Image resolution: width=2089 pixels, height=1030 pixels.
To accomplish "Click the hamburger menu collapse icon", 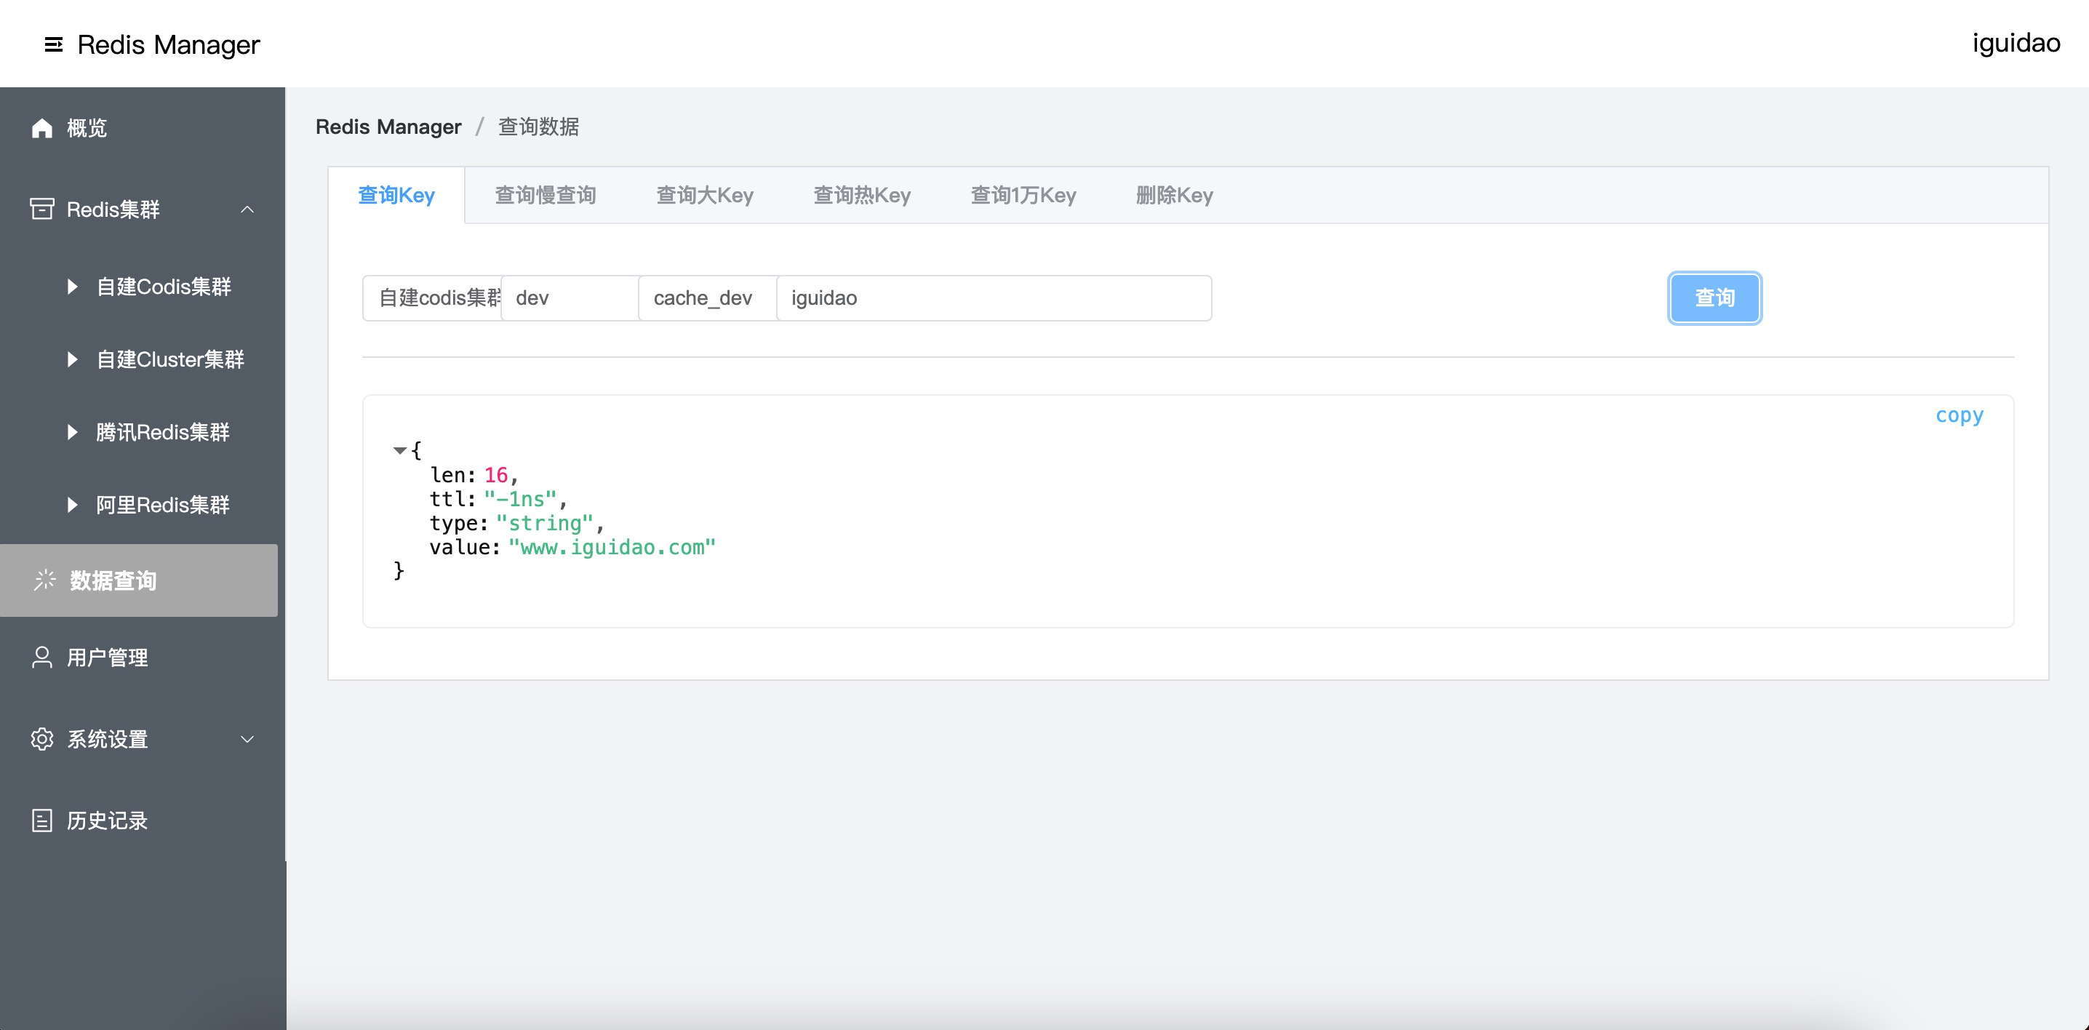I will [x=54, y=44].
